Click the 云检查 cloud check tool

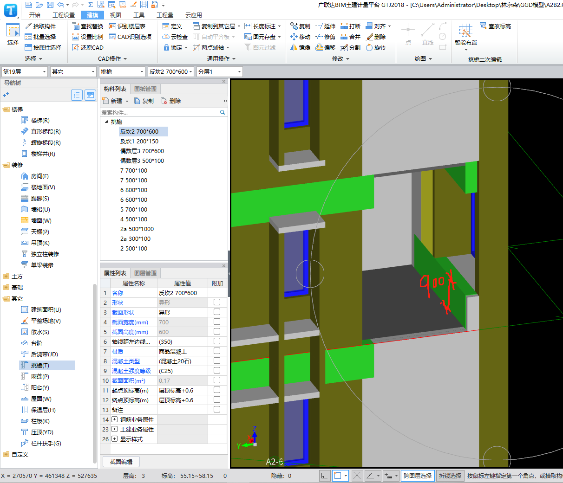tap(175, 37)
